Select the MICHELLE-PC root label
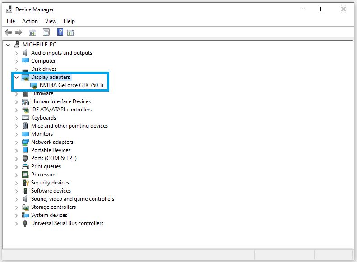Image resolution: width=357 pixels, height=262 pixels. pos(39,44)
